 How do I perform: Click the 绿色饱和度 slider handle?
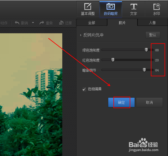(146, 50)
